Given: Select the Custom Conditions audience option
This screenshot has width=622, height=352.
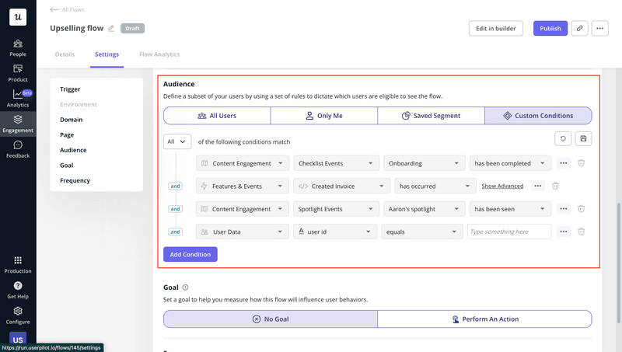Looking at the screenshot, I should click(x=538, y=116).
